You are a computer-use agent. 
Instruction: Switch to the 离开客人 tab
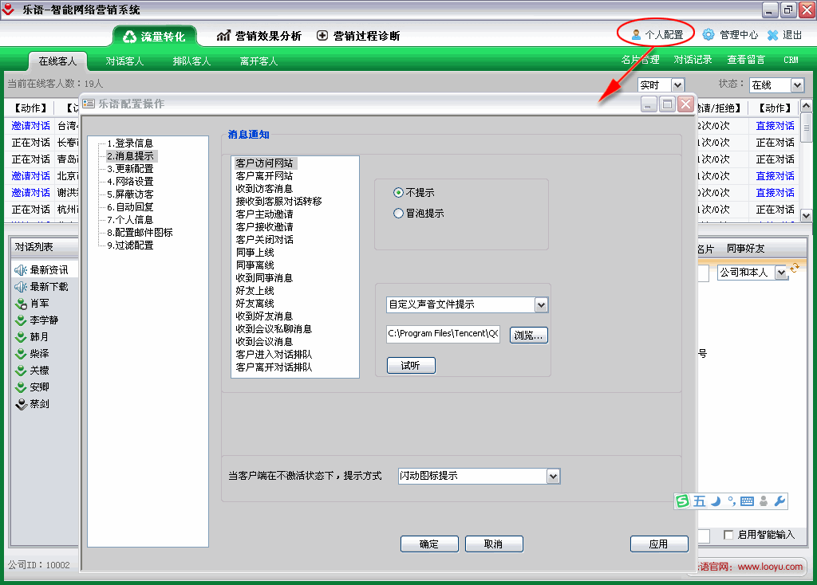click(259, 61)
